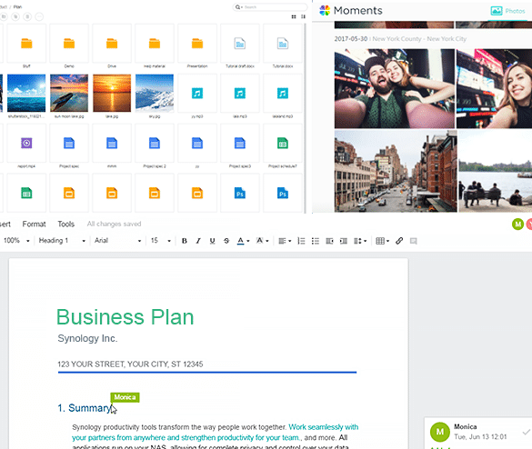Open the text color picker

tap(243, 241)
